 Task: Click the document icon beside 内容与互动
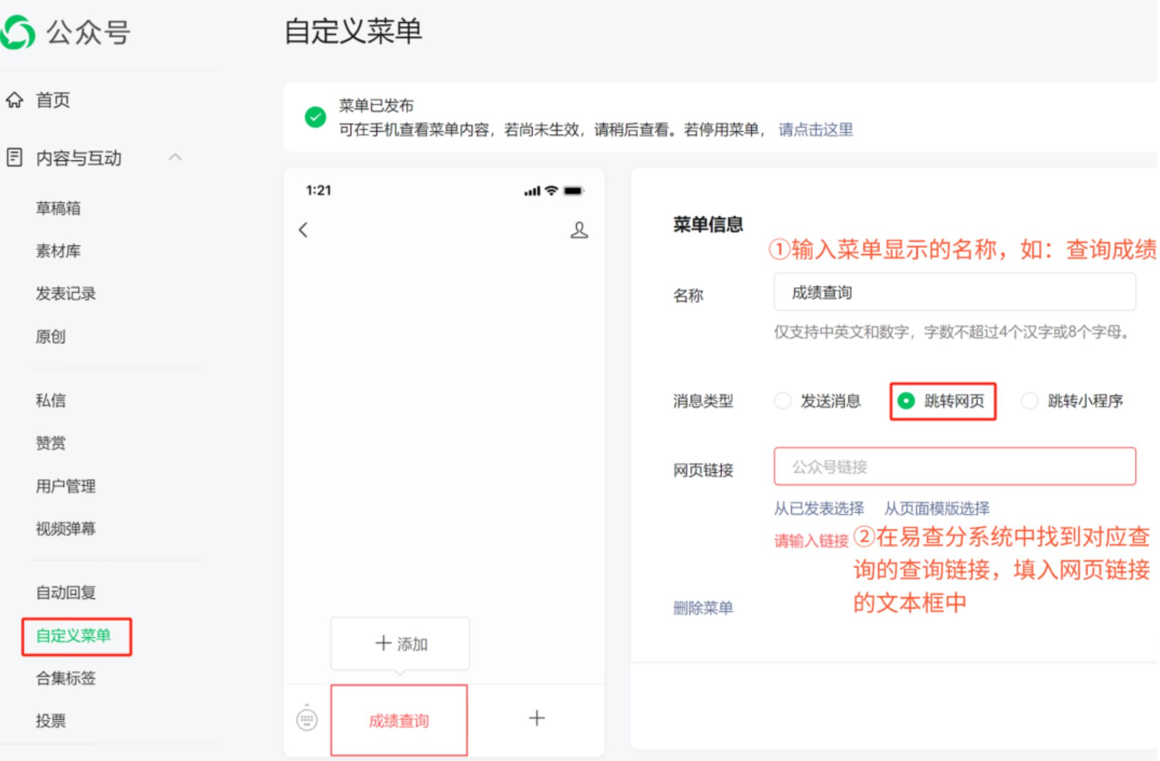[14, 157]
